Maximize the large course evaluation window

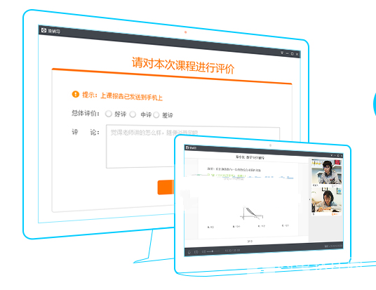292,53
